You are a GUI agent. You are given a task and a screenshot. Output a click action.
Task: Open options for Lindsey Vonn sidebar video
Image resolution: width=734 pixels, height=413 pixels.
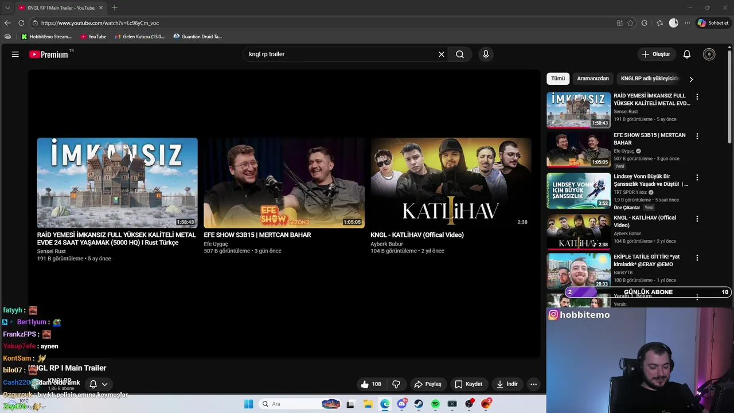[x=697, y=178]
